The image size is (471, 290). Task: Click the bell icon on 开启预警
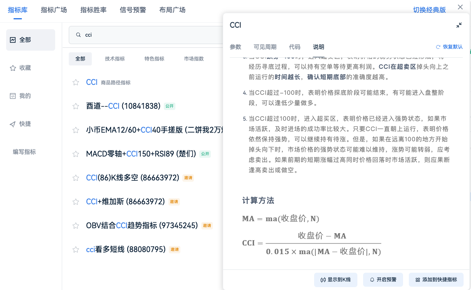371,280
